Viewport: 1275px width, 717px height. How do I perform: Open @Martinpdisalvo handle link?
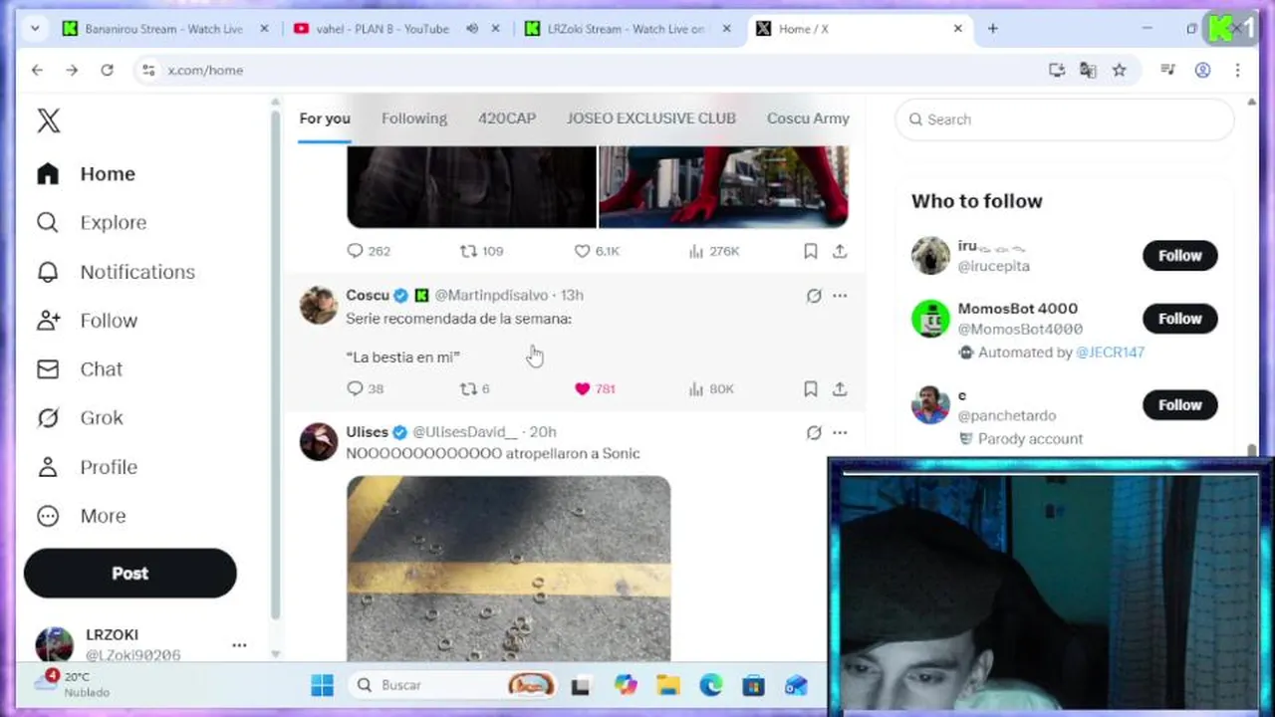(491, 296)
